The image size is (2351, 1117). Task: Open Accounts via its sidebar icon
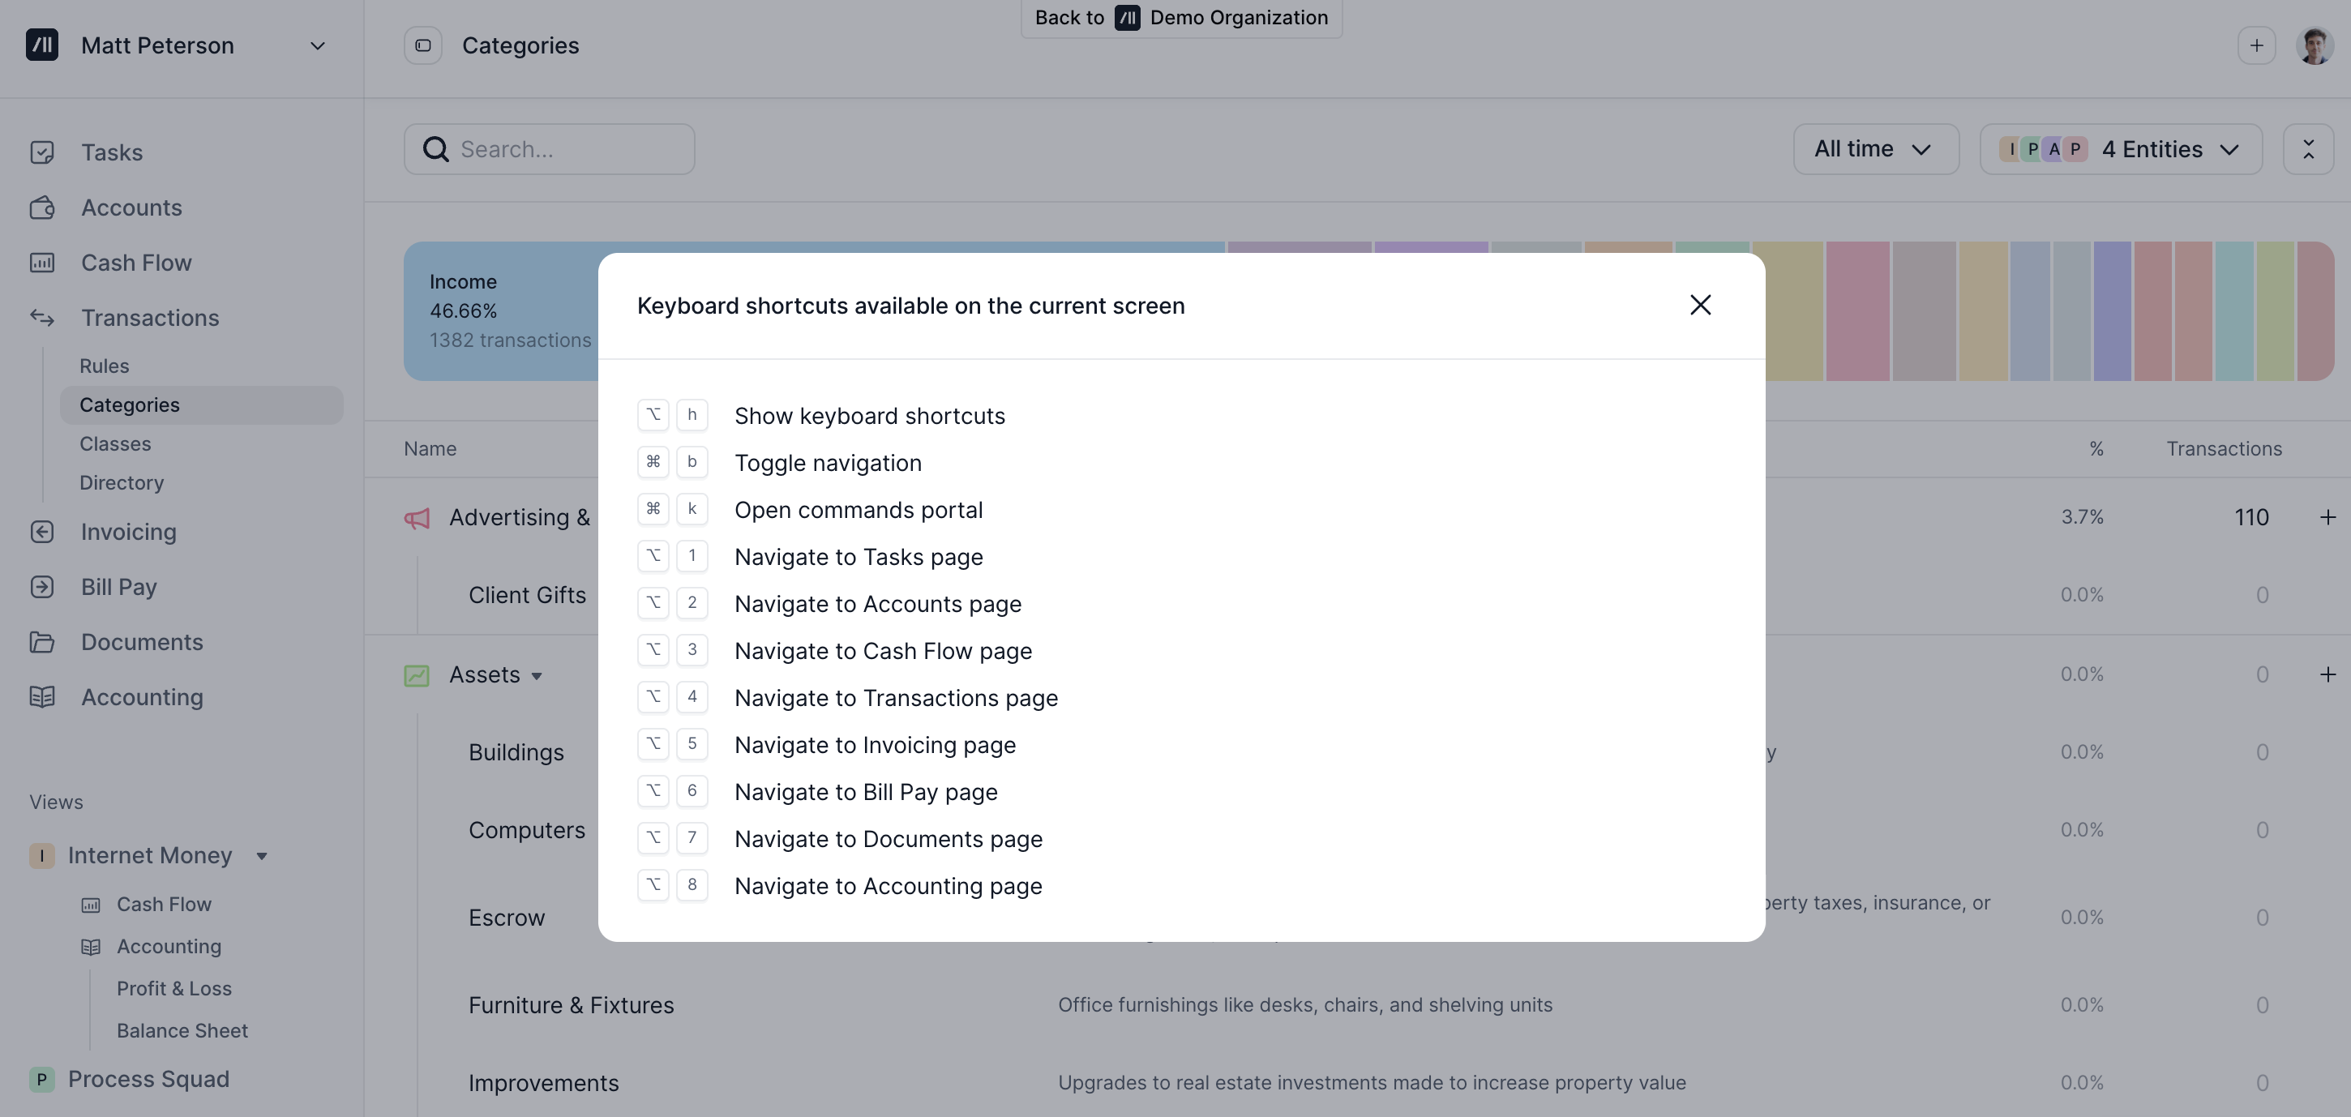[42, 208]
